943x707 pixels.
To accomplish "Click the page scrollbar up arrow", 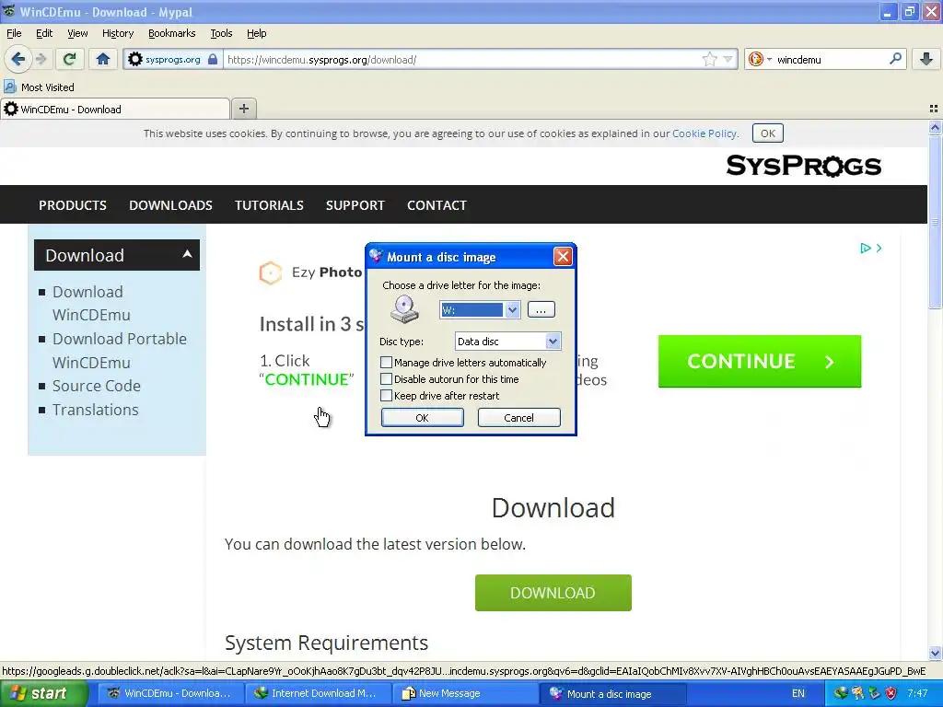I will (x=935, y=127).
